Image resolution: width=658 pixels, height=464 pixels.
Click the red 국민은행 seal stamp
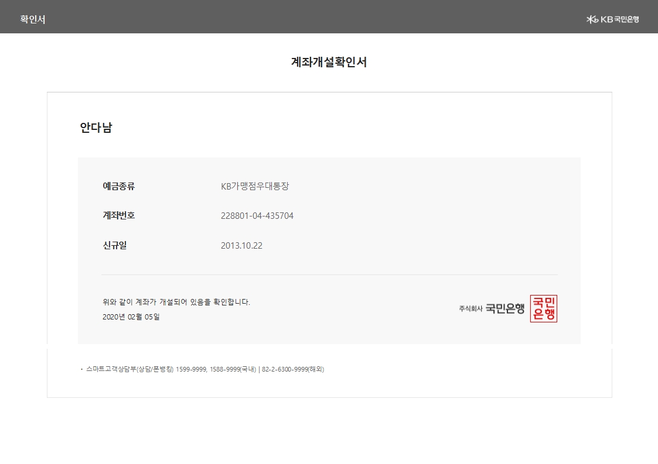pyautogui.click(x=543, y=308)
